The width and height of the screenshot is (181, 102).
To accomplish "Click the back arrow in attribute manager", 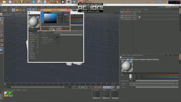I will click(166, 55).
